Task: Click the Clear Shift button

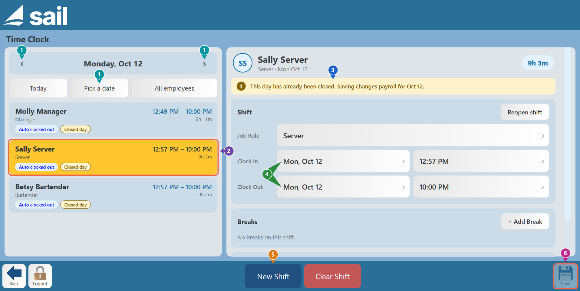Action: pyautogui.click(x=332, y=276)
